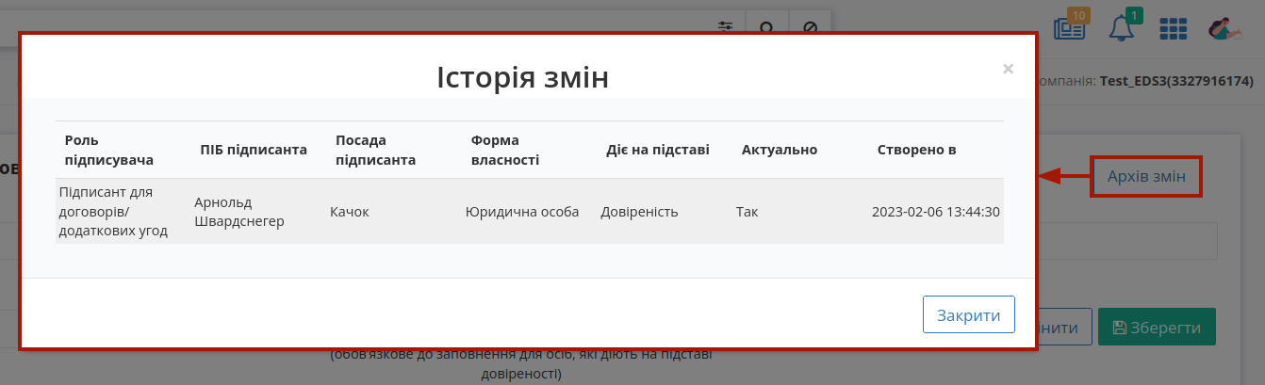Select the Роль підписувача column header
The width and height of the screenshot is (1265, 385).
tap(109, 150)
